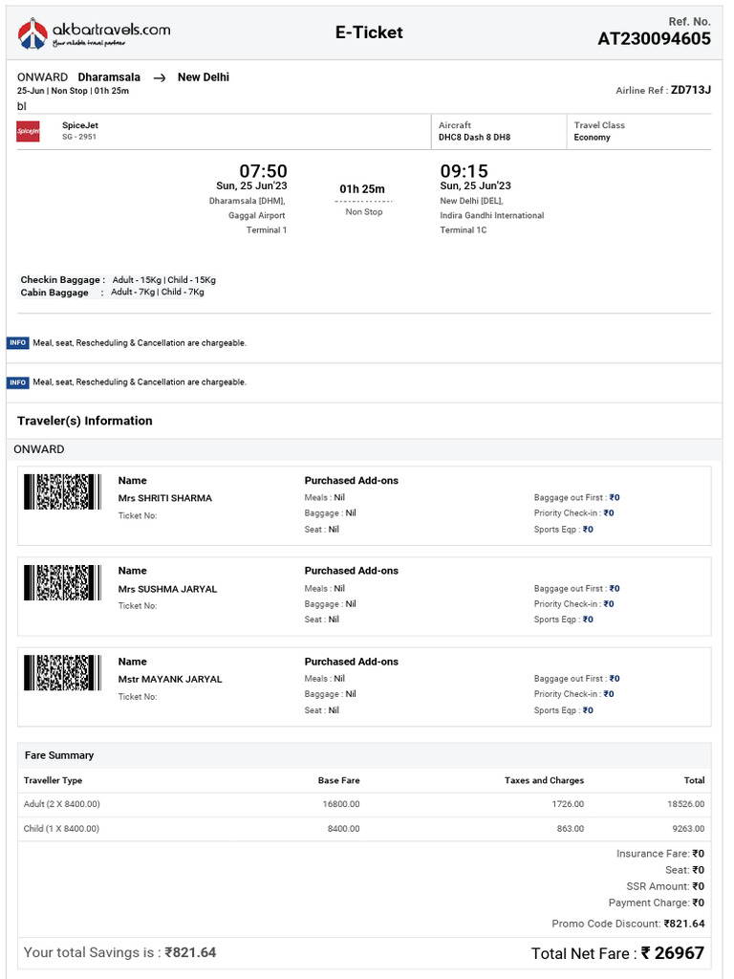Click Your total Savings amount text

coord(119,953)
